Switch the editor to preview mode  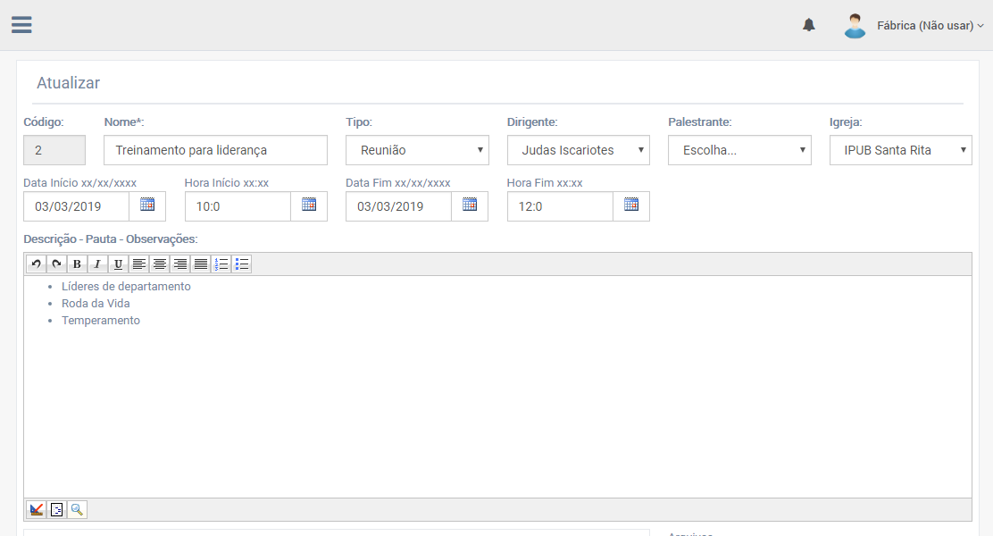click(77, 510)
